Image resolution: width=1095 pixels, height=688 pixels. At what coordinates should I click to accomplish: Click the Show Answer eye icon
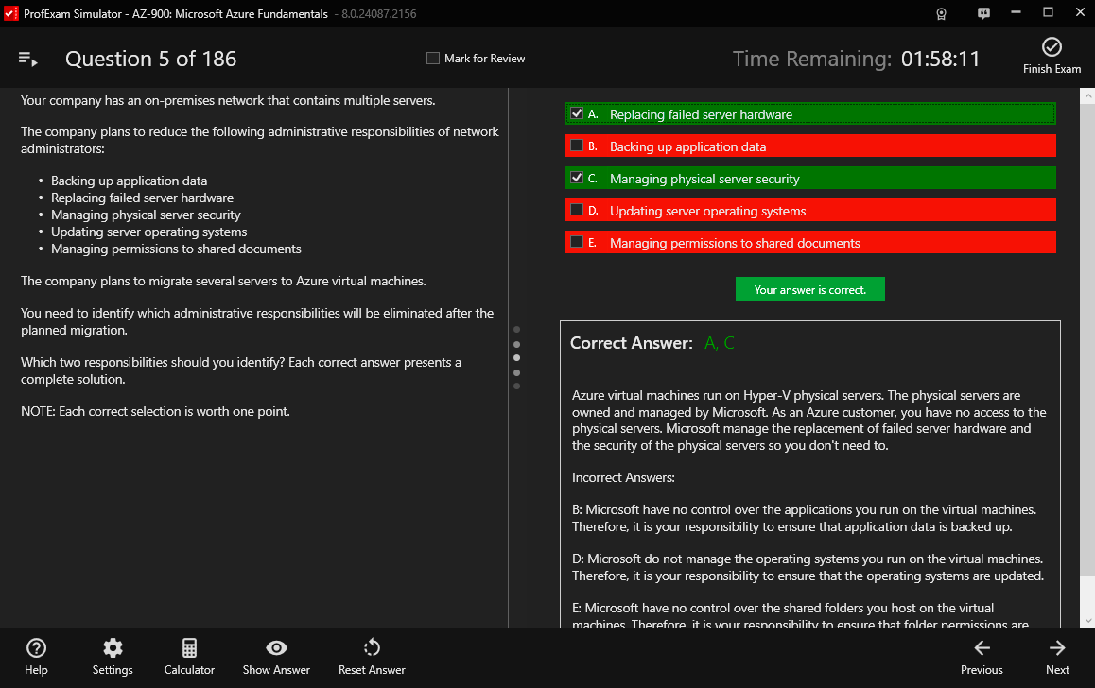[276, 648]
